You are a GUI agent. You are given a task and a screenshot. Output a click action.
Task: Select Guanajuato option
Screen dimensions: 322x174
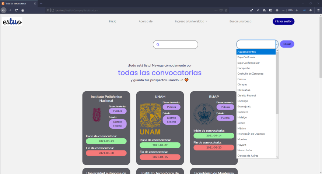pyautogui.click(x=256, y=107)
